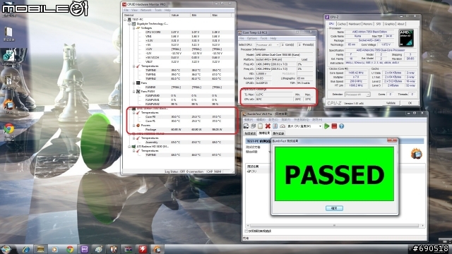Open BurnInTest help with blue question icon
Viewport: 452px width, 254px height.
(342, 126)
